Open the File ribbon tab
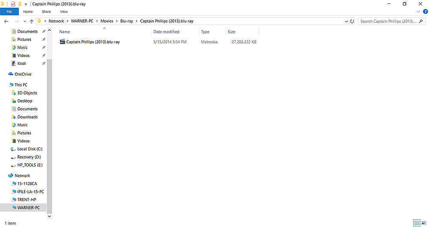 coord(9,12)
